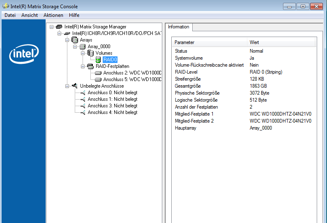The image size is (327, 223).
Task: Collapse the Volumes node
Action: point(83,53)
